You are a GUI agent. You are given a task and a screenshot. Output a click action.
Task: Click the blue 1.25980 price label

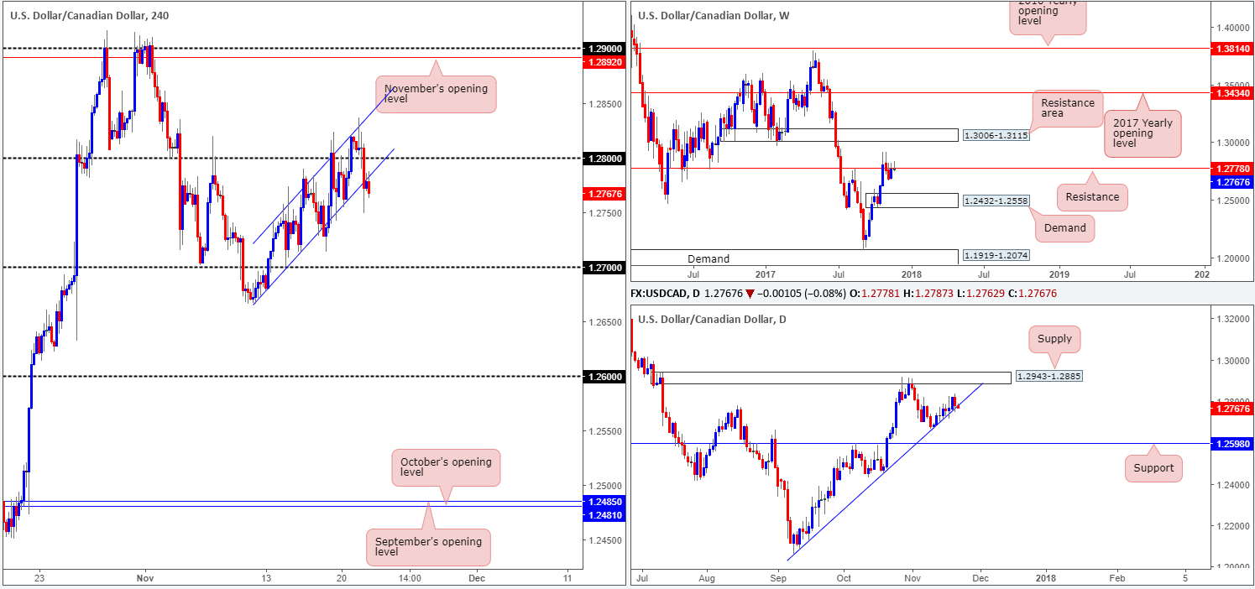tap(1231, 443)
